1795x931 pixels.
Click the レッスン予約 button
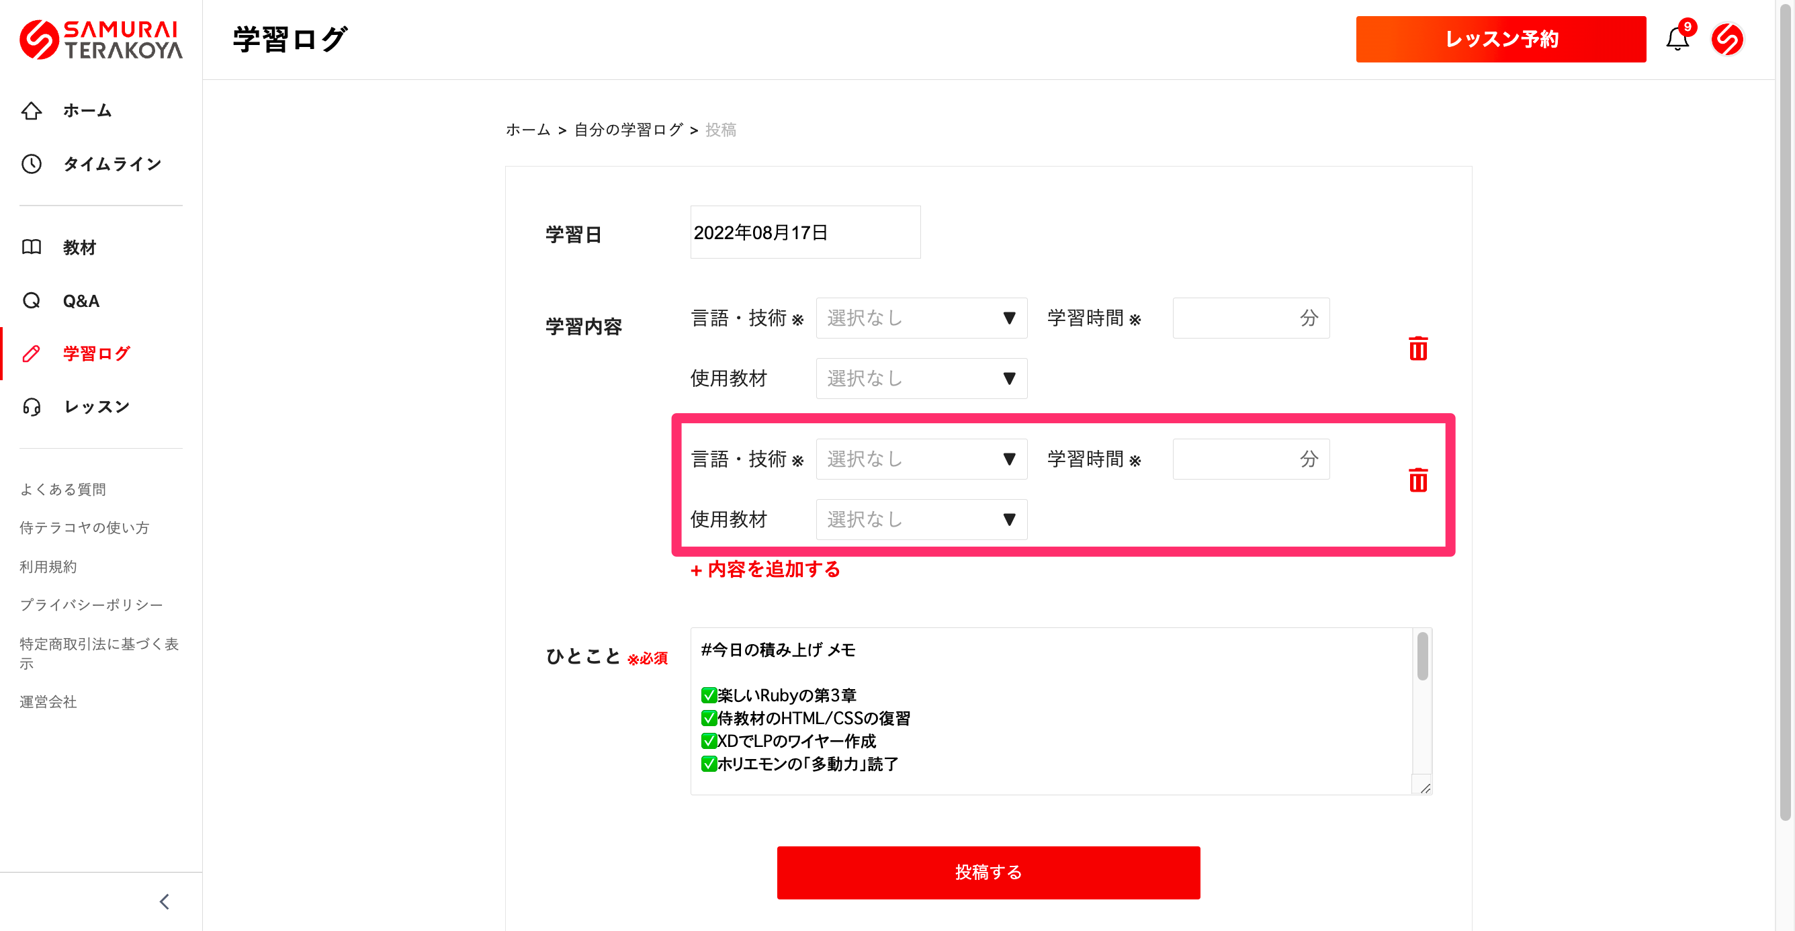[1500, 39]
